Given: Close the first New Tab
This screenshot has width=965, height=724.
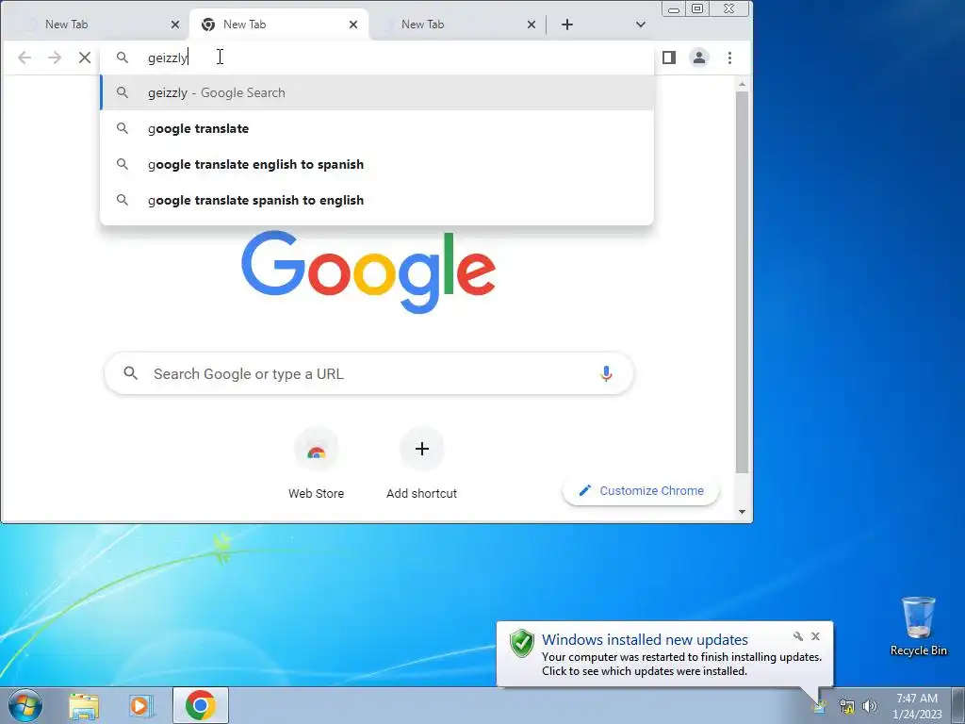Looking at the screenshot, I should (175, 25).
